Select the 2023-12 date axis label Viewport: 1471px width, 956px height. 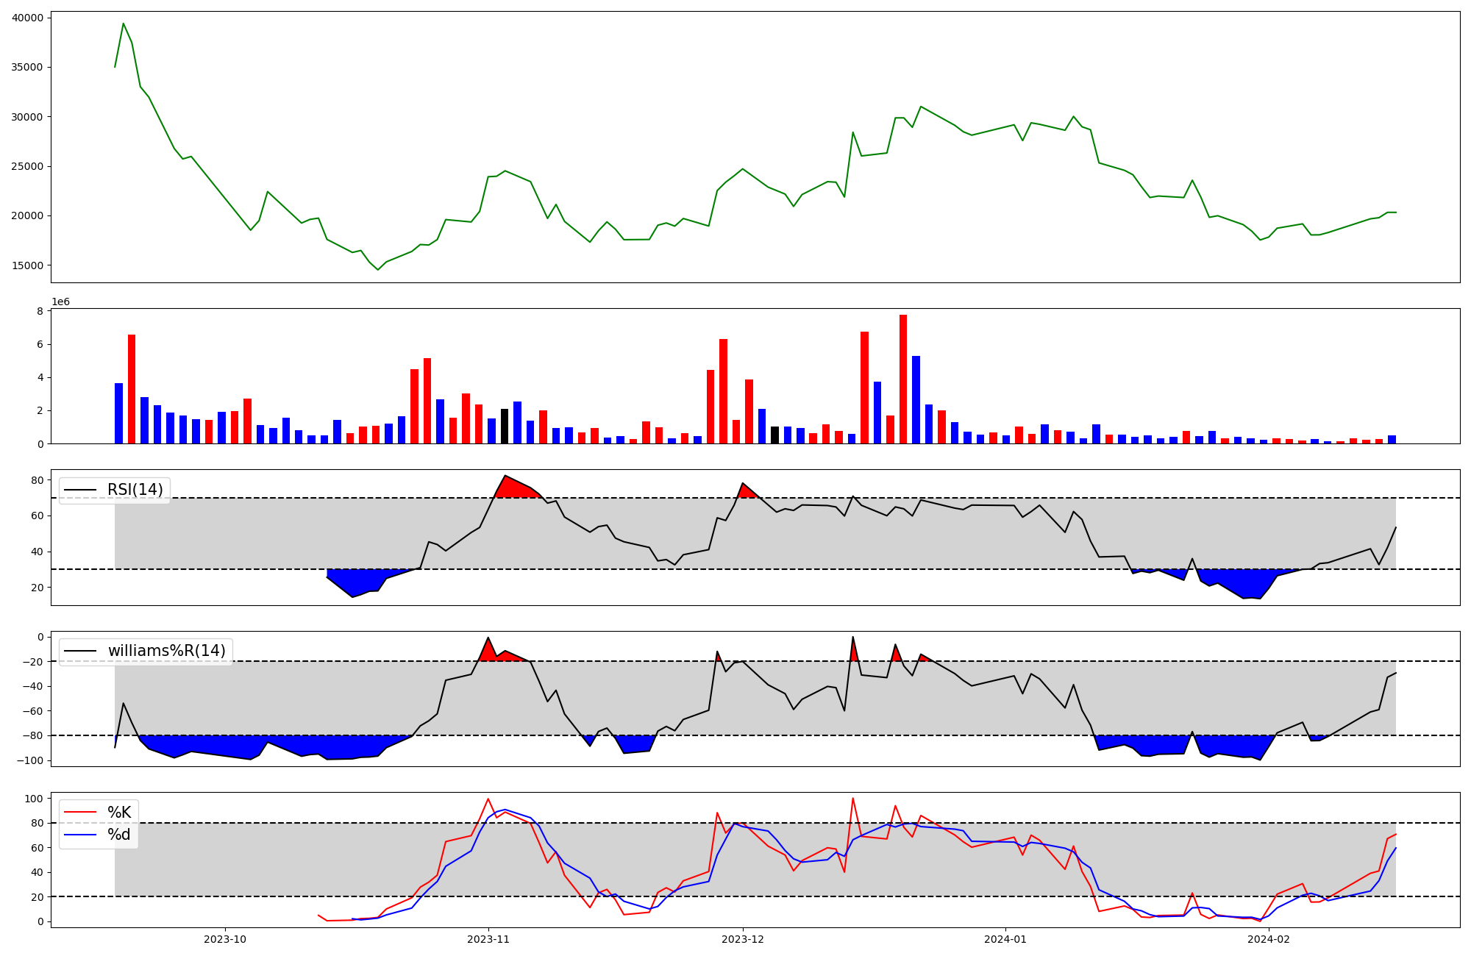coord(743,939)
